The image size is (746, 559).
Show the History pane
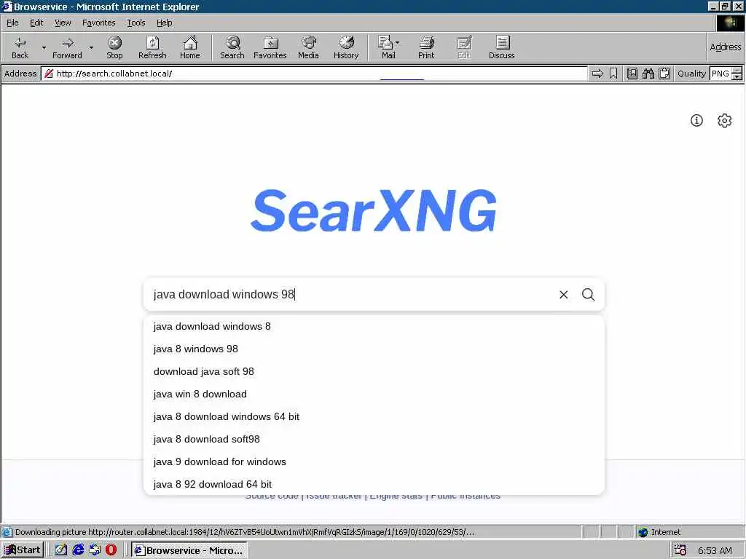coord(346,47)
